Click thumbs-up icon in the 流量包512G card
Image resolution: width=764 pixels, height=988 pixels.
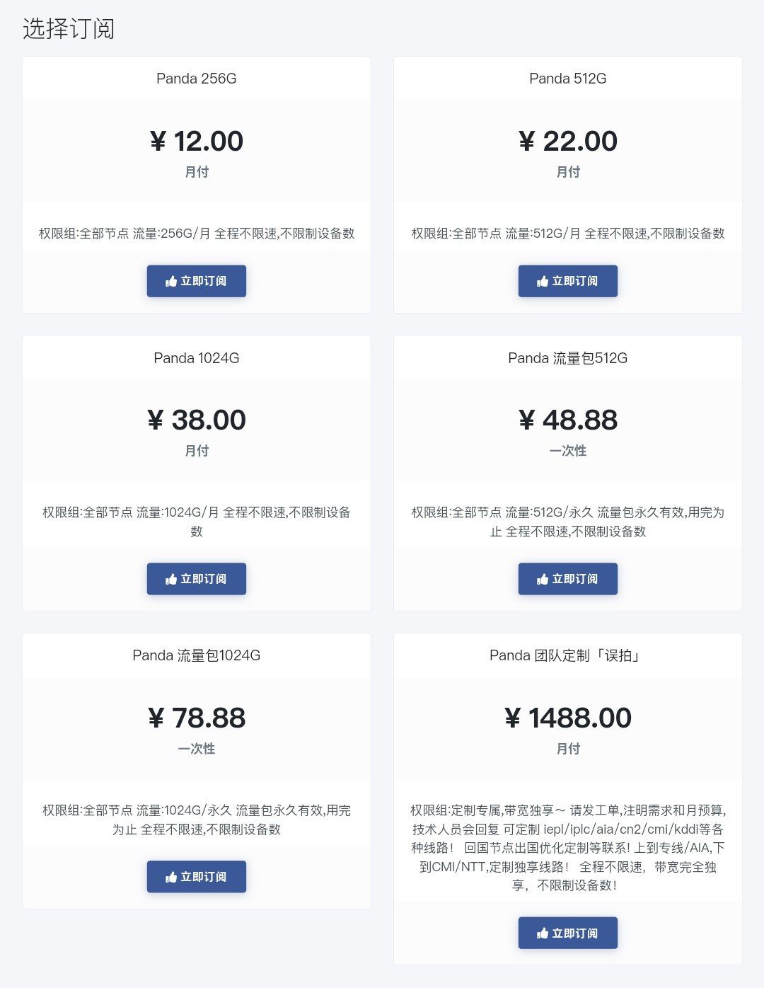(x=543, y=580)
